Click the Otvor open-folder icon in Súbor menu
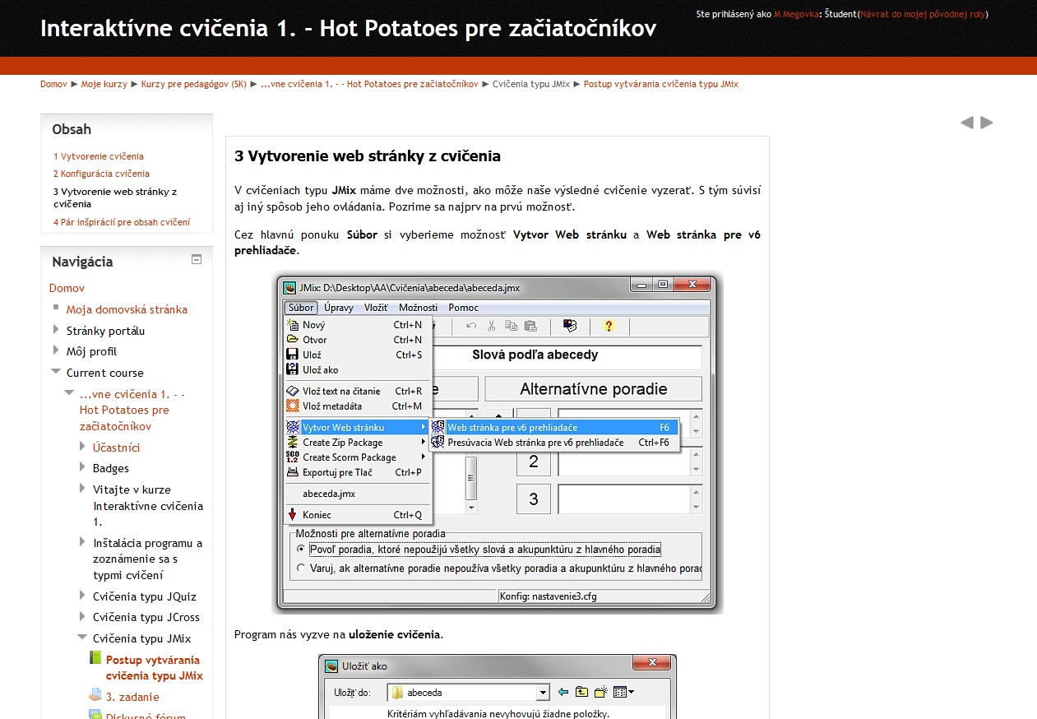Image resolution: width=1037 pixels, height=719 pixels. (x=293, y=340)
